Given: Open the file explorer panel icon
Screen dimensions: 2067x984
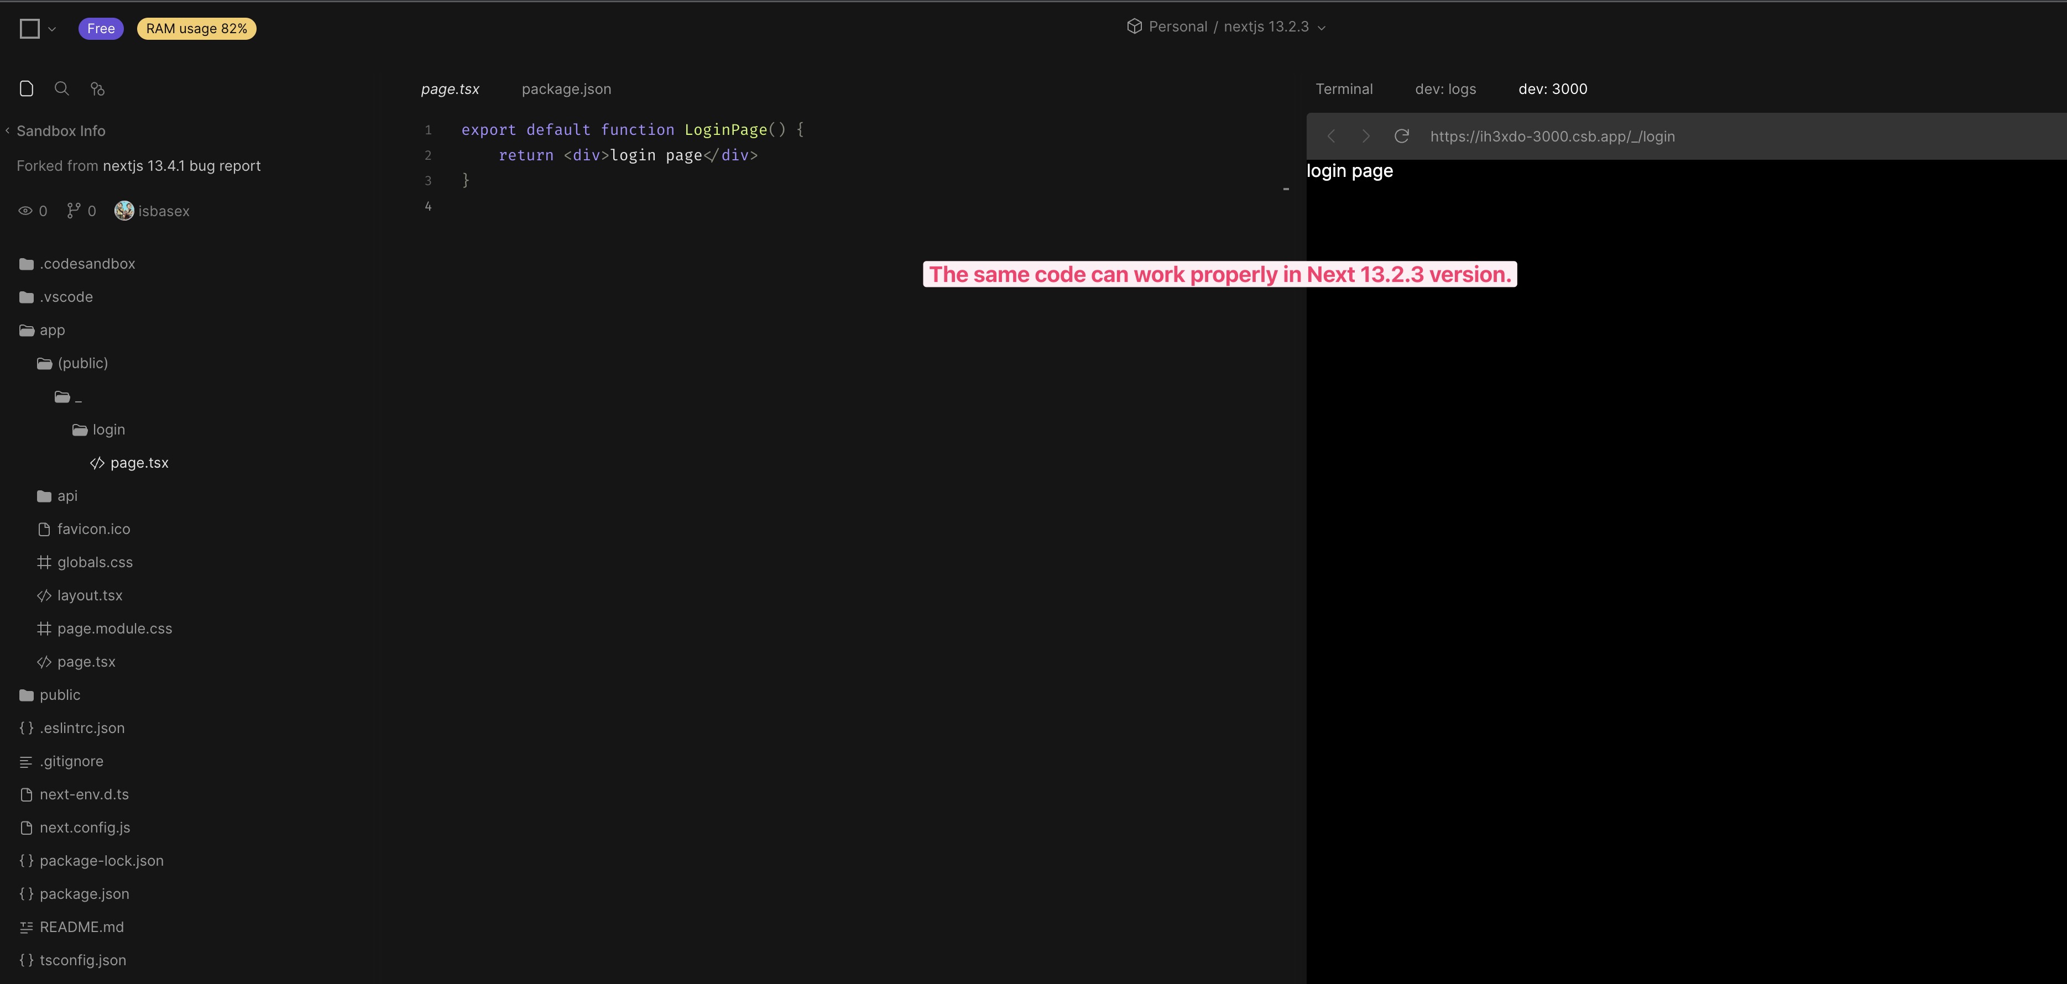Looking at the screenshot, I should (27, 88).
